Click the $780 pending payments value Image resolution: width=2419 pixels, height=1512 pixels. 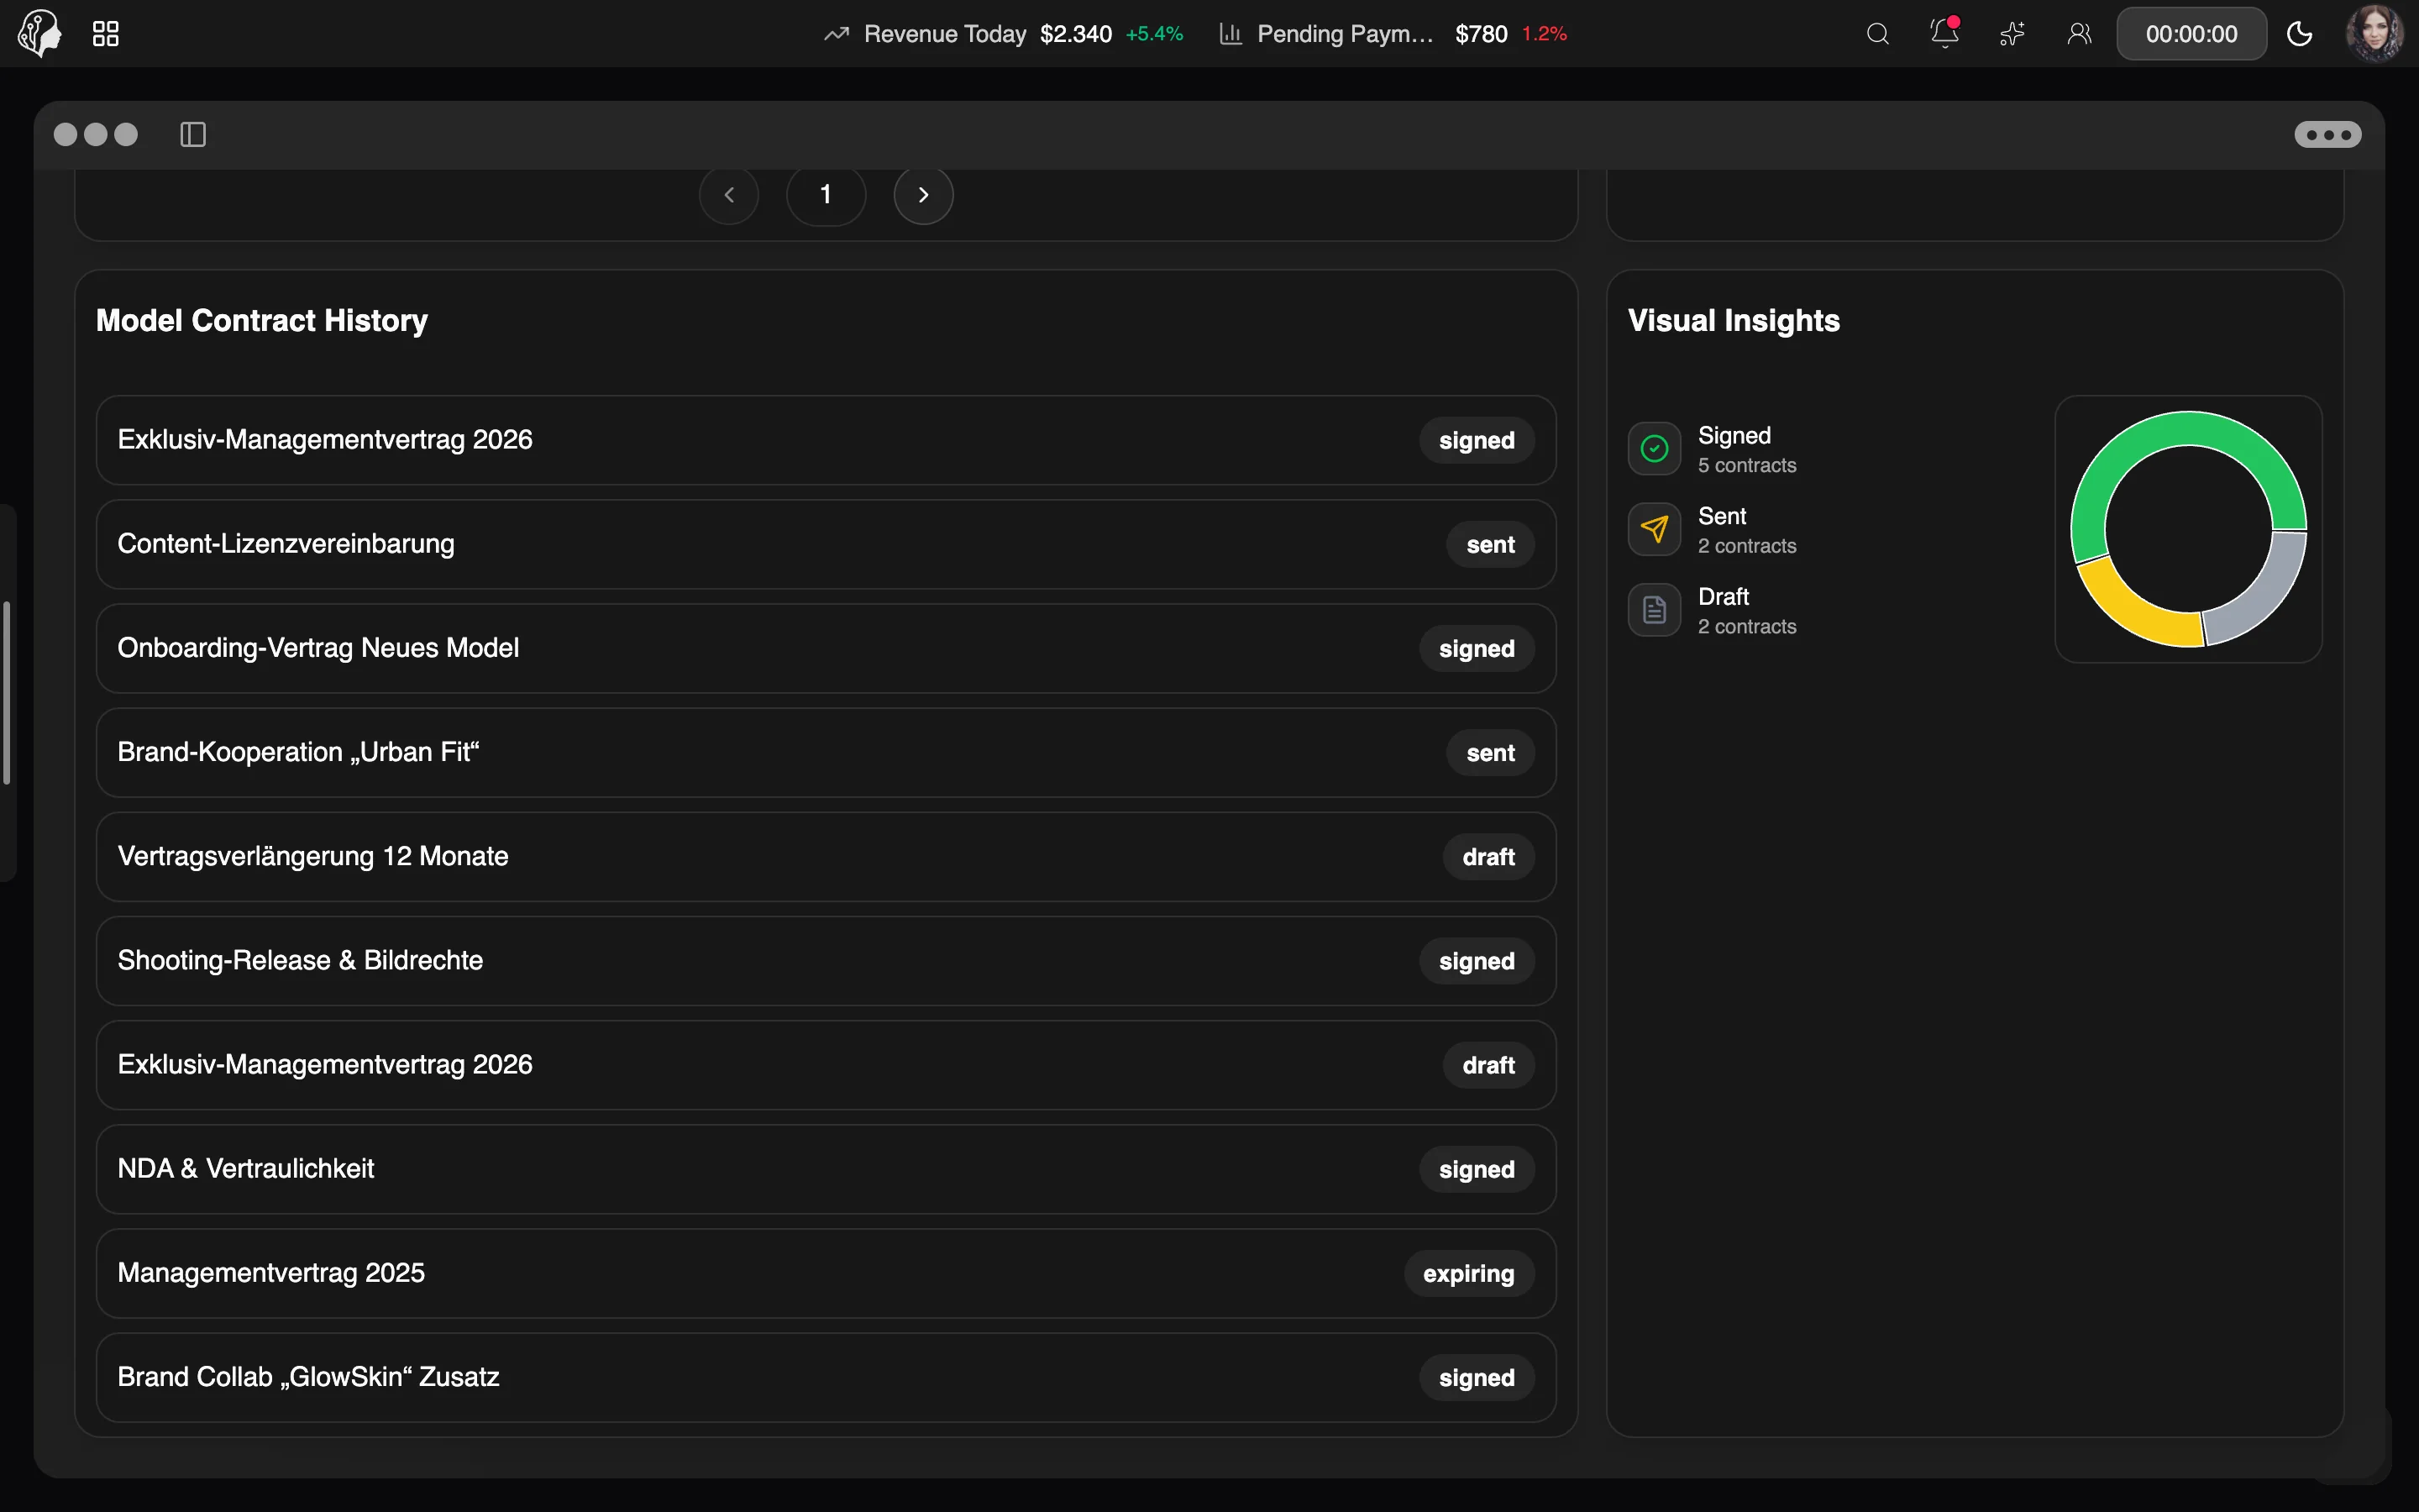point(1481,34)
